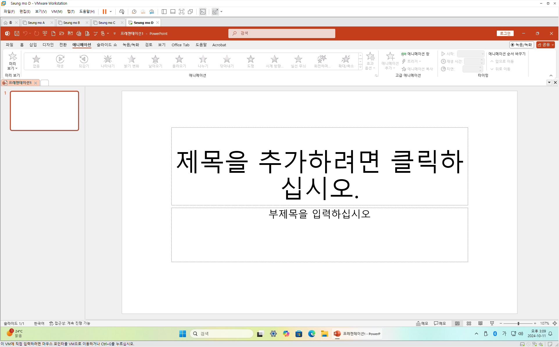559x347 pixels.
Task: Click the Open folder icon in quick access toolbar
Action: 62,33
